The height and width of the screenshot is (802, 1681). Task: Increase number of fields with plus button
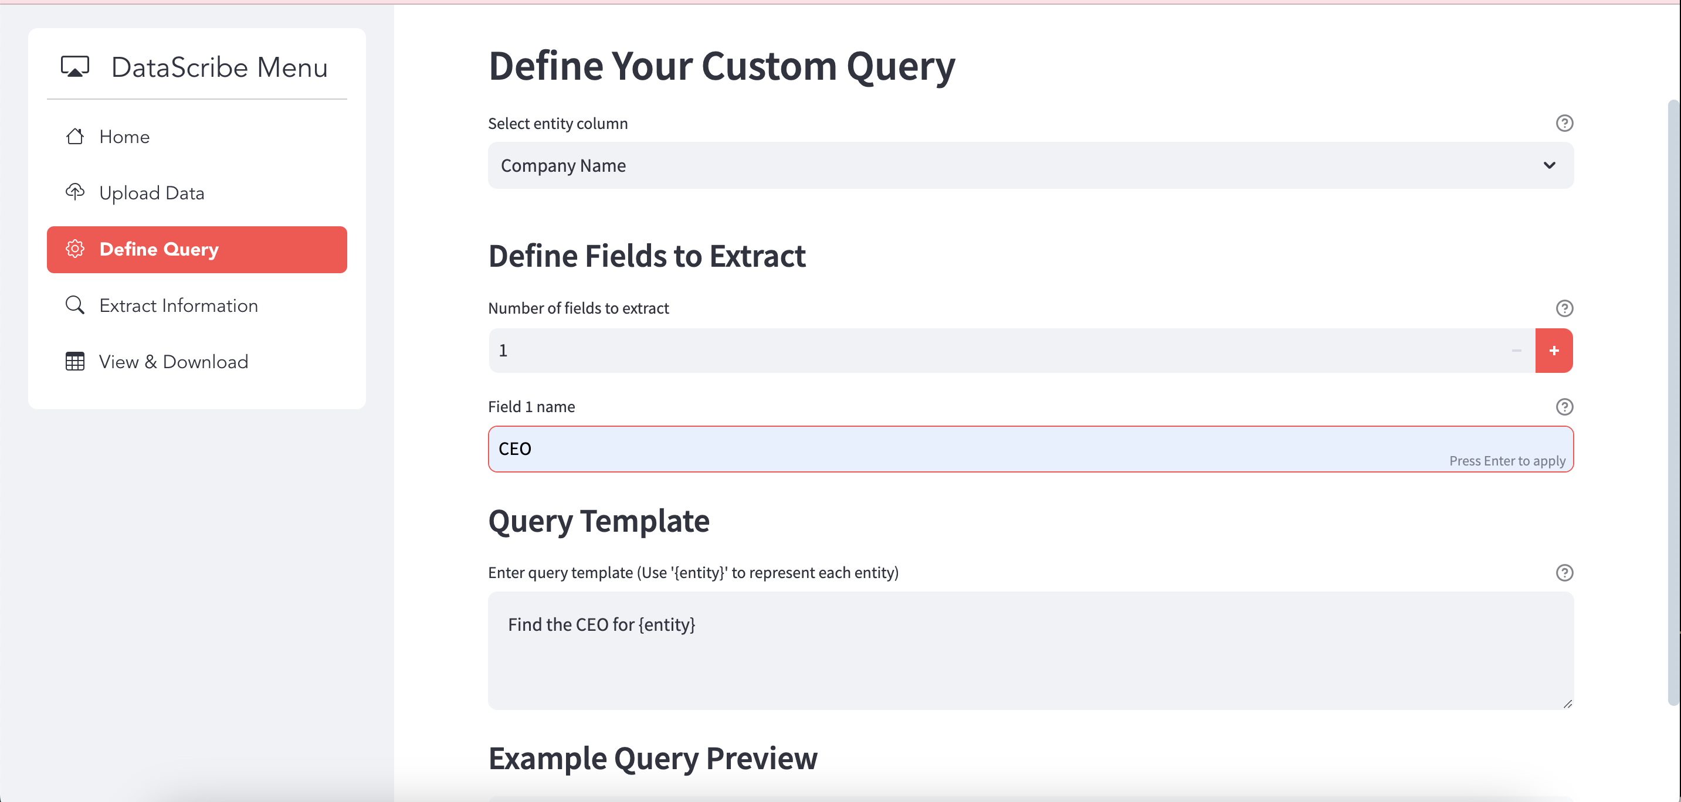1554,351
